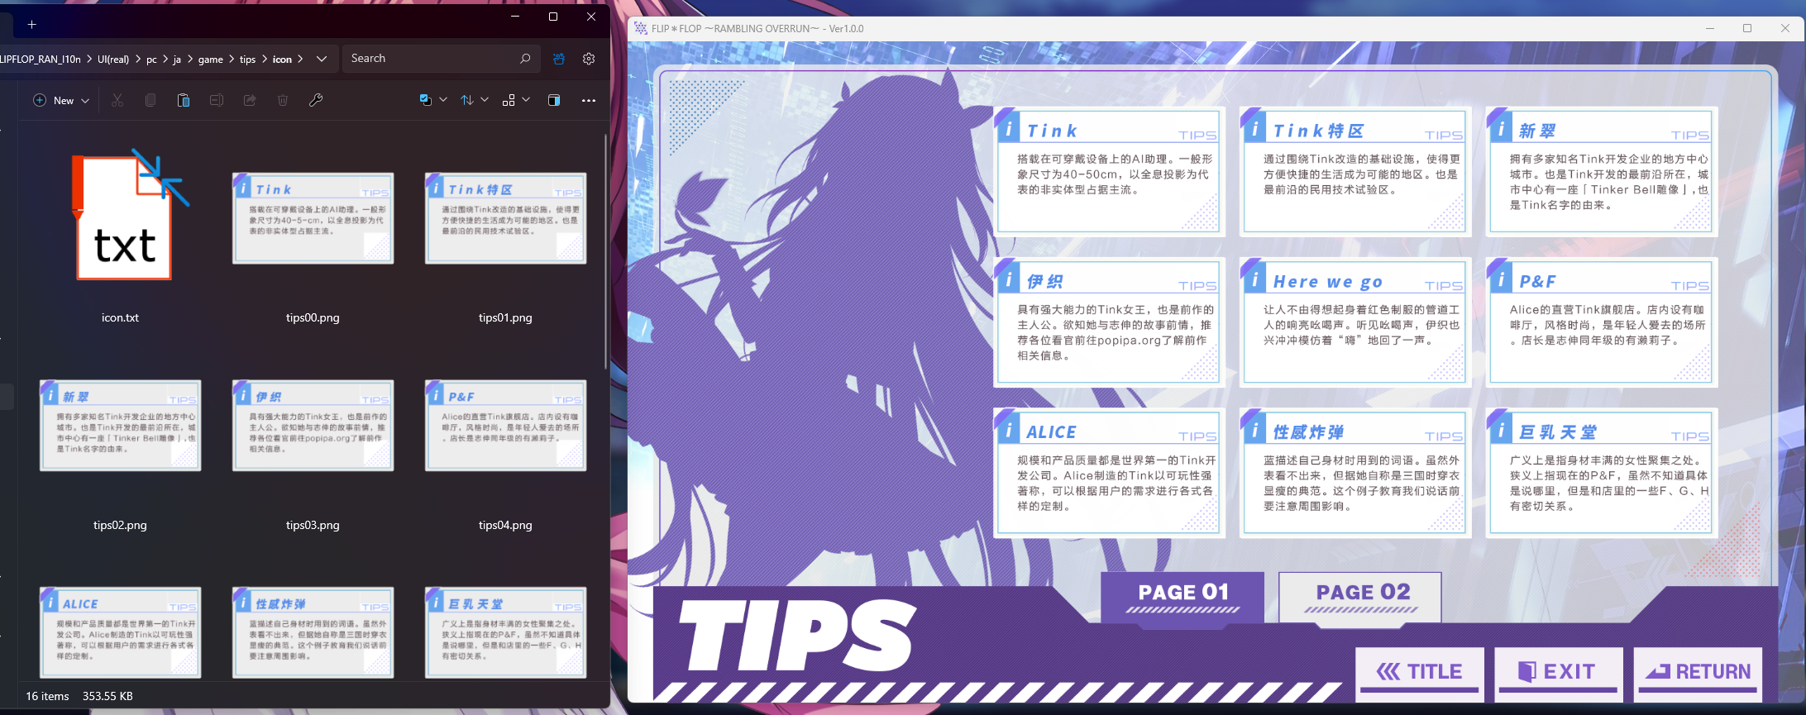Select the PAGE 01 tab
1806x715 pixels.
tap(1182, 596)
